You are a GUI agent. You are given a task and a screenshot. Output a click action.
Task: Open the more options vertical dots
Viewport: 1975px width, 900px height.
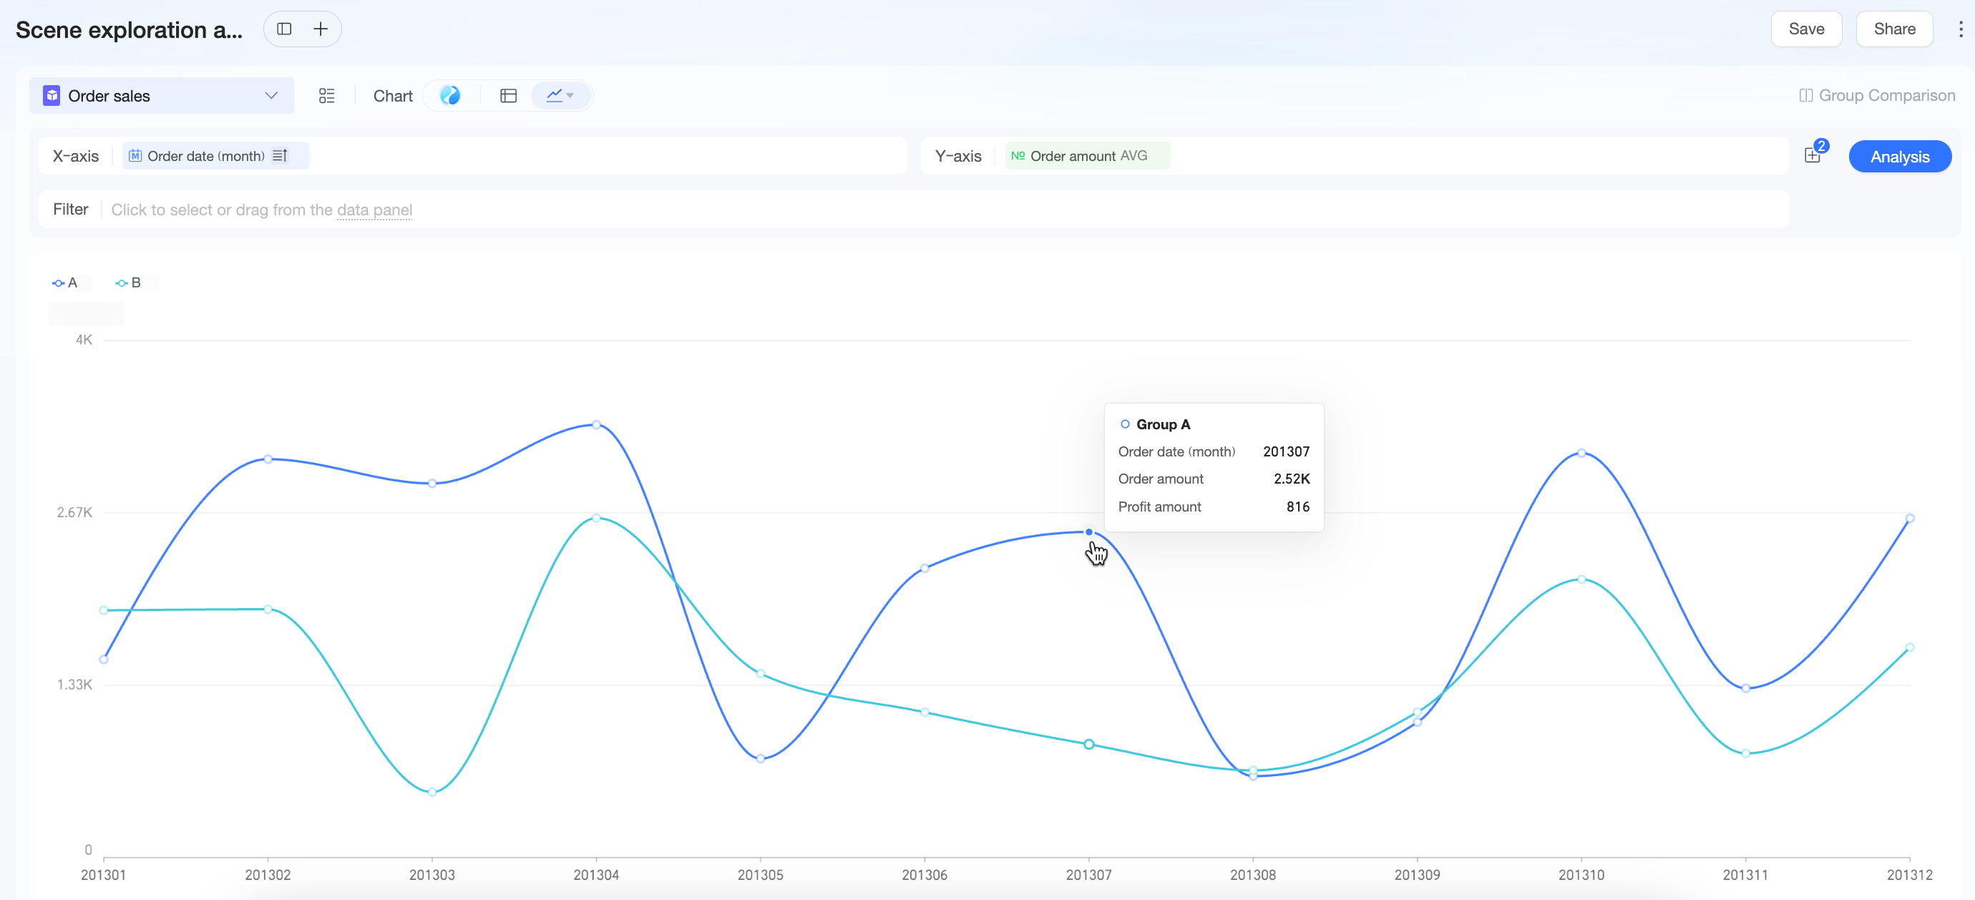coord(1961,29)
